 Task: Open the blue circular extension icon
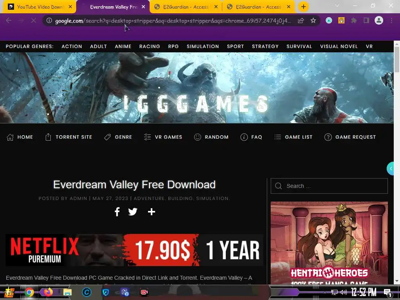point(329,20)
